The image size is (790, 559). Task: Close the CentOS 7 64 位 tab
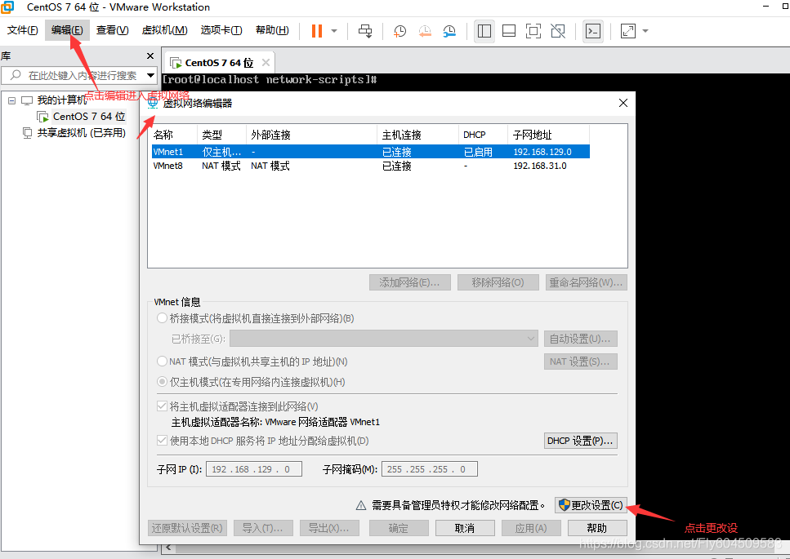click(x=266, y=62)
